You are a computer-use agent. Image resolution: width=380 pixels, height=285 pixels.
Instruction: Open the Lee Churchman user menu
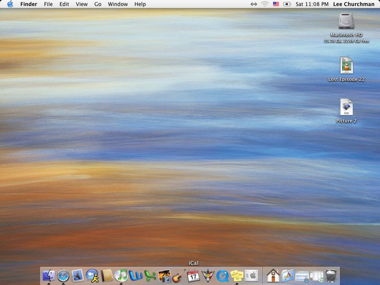353,4
